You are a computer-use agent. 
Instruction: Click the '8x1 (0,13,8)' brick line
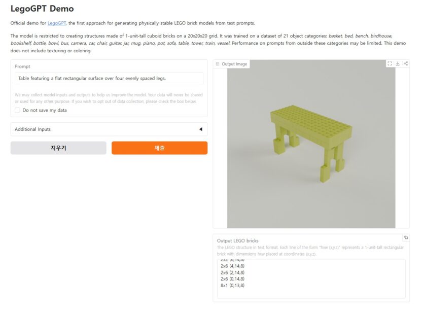pos(232,285)
